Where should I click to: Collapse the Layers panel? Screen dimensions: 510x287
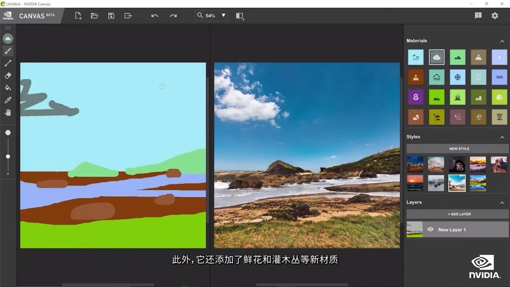click(502, 203)
